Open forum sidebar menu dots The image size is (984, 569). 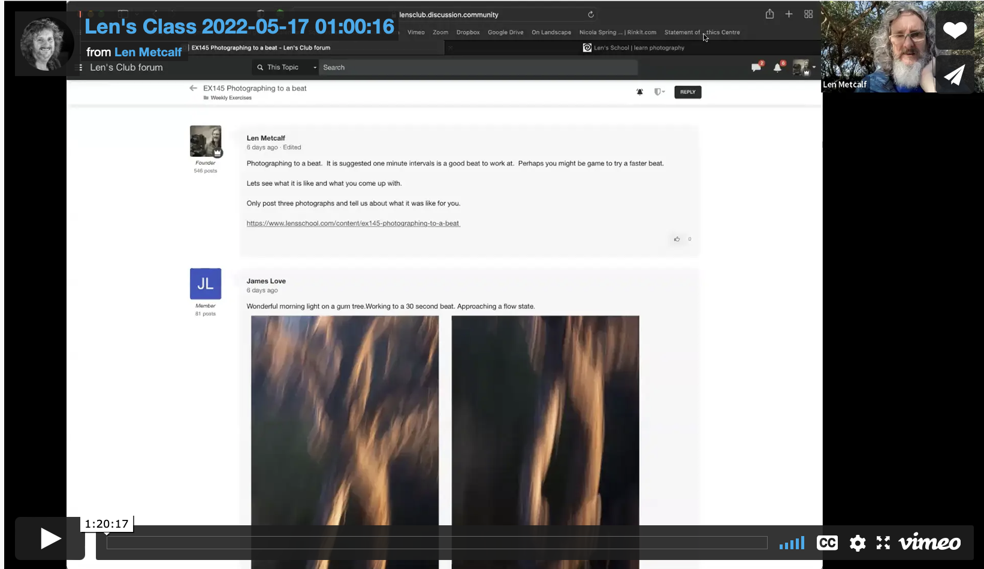tap(81, 68)
